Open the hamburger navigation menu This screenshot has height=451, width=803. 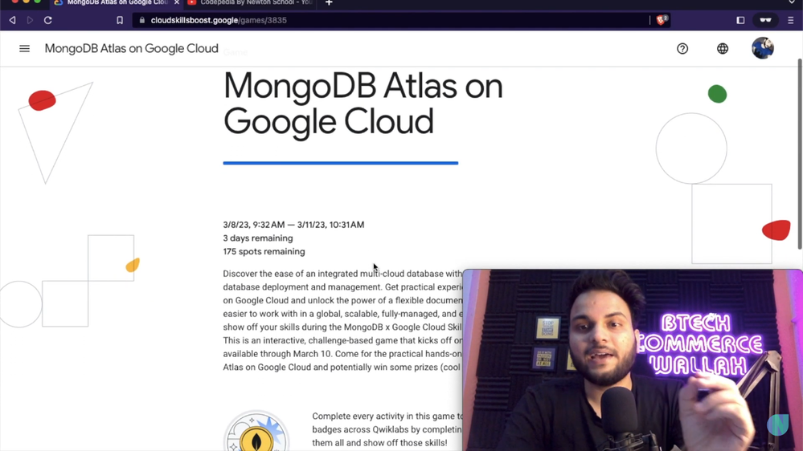[x=24, y=49]
